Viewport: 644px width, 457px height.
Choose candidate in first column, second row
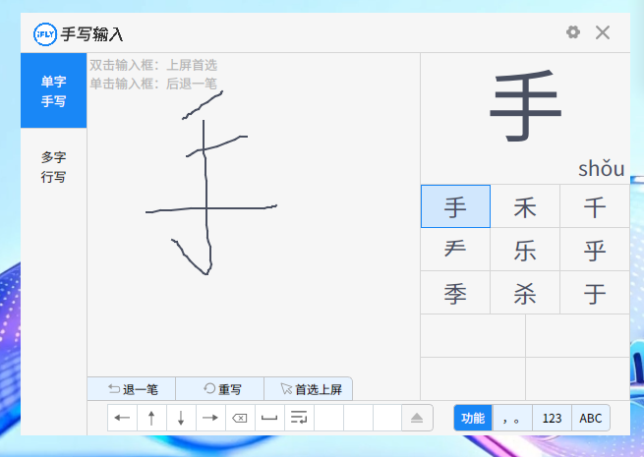coord(455,250)
